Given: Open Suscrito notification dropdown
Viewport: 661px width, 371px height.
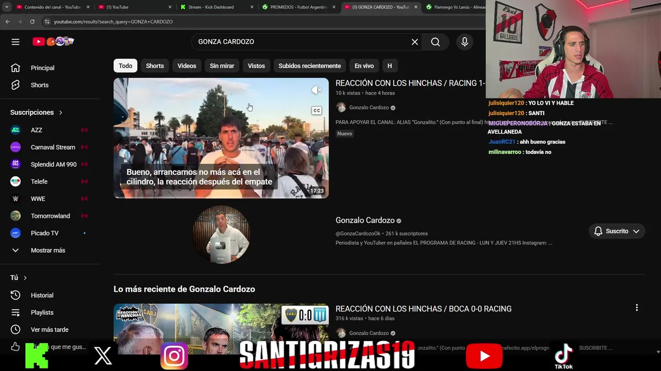Looking at the screenshot, I should tap(617, 231).
